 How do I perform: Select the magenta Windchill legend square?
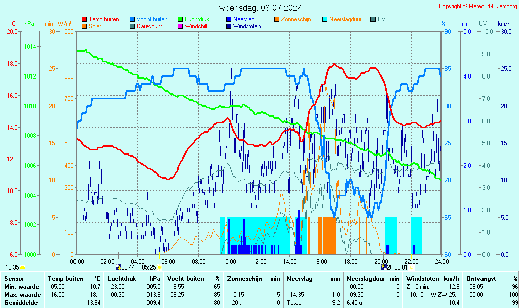180,26
